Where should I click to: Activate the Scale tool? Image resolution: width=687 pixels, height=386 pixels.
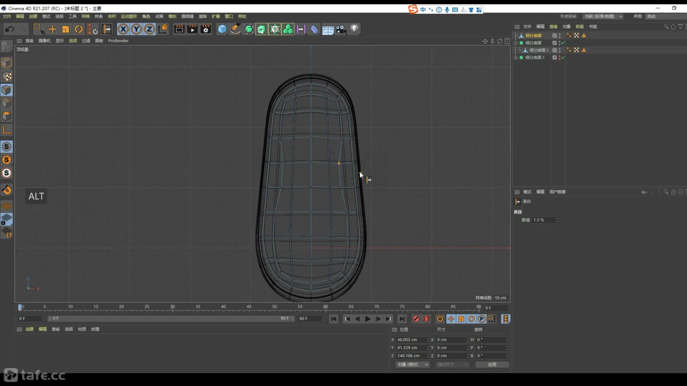point(65,29)
